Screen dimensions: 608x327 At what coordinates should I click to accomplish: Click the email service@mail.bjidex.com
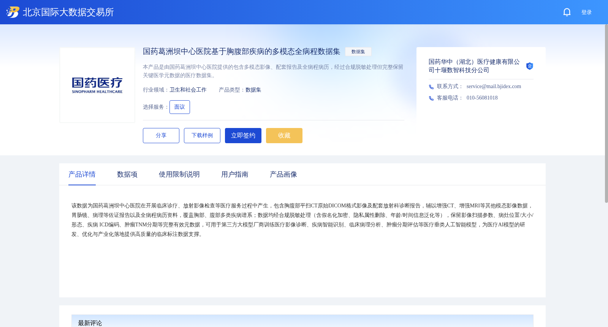494,87
